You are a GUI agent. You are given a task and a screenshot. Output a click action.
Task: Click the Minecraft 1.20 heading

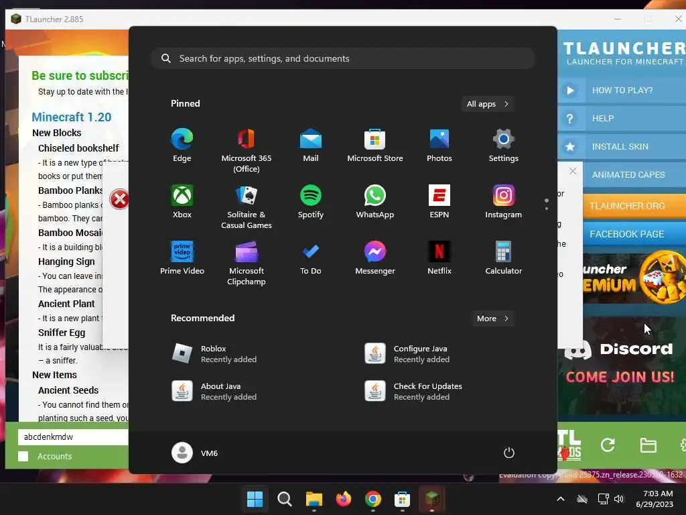click(71, 117)
